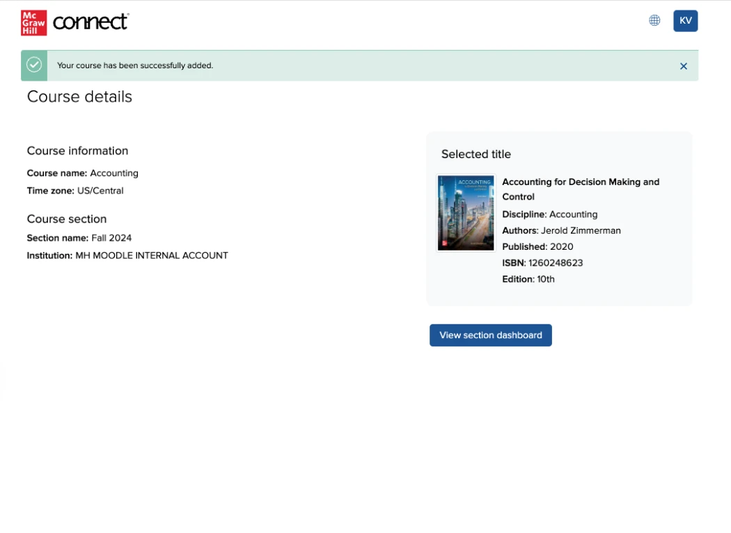This screenshot has width=731, height=533.
Task: Click the 'Course name: Accounting' line
Action: click(83, 173)
